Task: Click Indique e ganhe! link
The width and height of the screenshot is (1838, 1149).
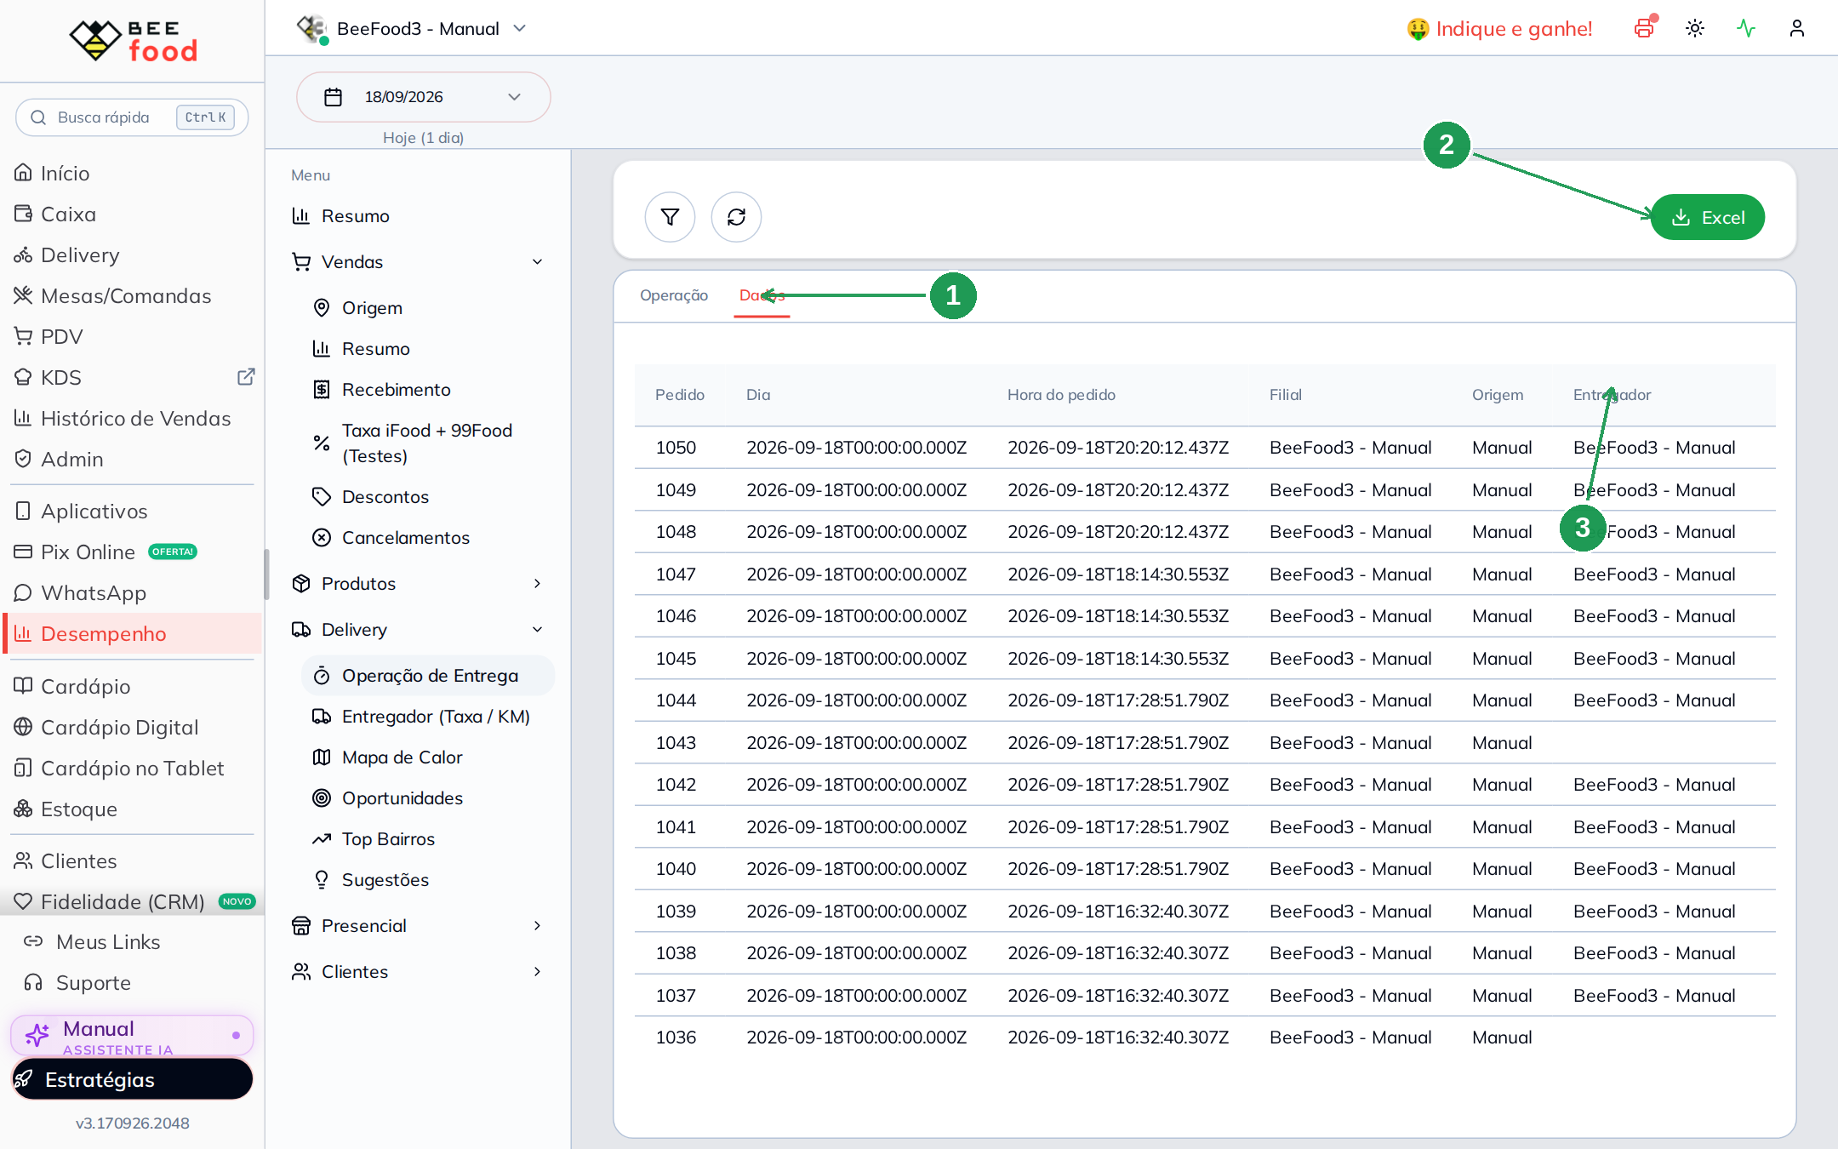Action: (1499, 28)
